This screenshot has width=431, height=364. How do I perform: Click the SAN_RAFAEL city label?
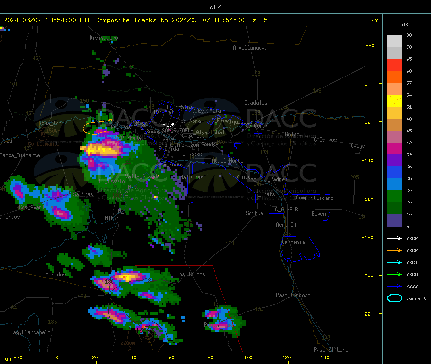point(176,130)
